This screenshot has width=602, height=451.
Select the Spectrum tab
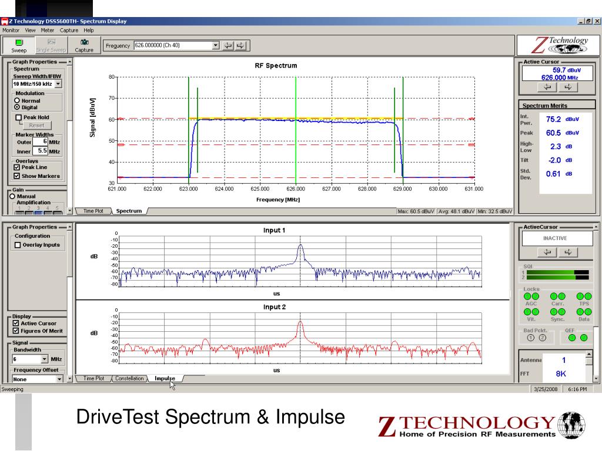129,211
